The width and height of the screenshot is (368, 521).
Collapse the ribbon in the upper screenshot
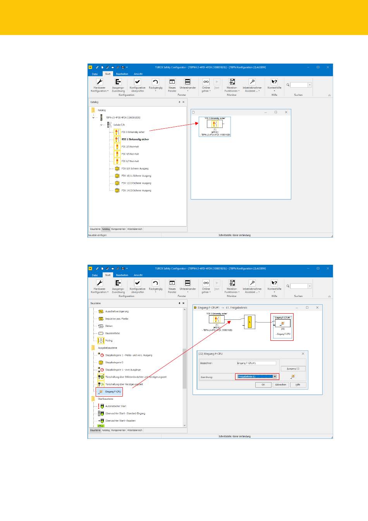[x=329, y=95]
